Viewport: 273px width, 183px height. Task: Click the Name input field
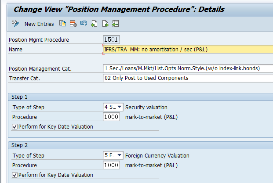(187, 49)
